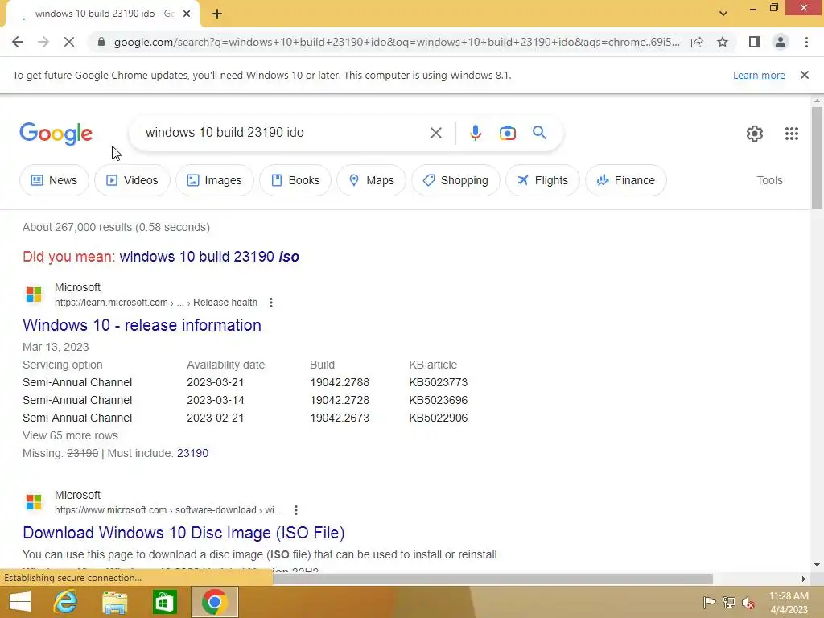Select KB article KB5023696

point(439,401)
